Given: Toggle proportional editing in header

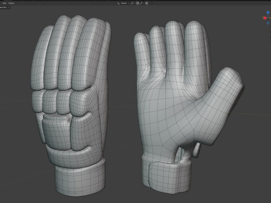Looking at the screenshot, I should (x=147, y=3).
